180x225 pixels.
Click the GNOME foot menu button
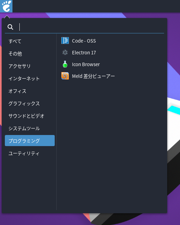6,6
